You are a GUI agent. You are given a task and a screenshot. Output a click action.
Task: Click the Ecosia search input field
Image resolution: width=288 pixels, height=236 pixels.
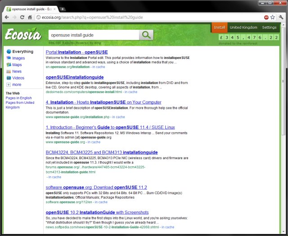coord(94,35)
